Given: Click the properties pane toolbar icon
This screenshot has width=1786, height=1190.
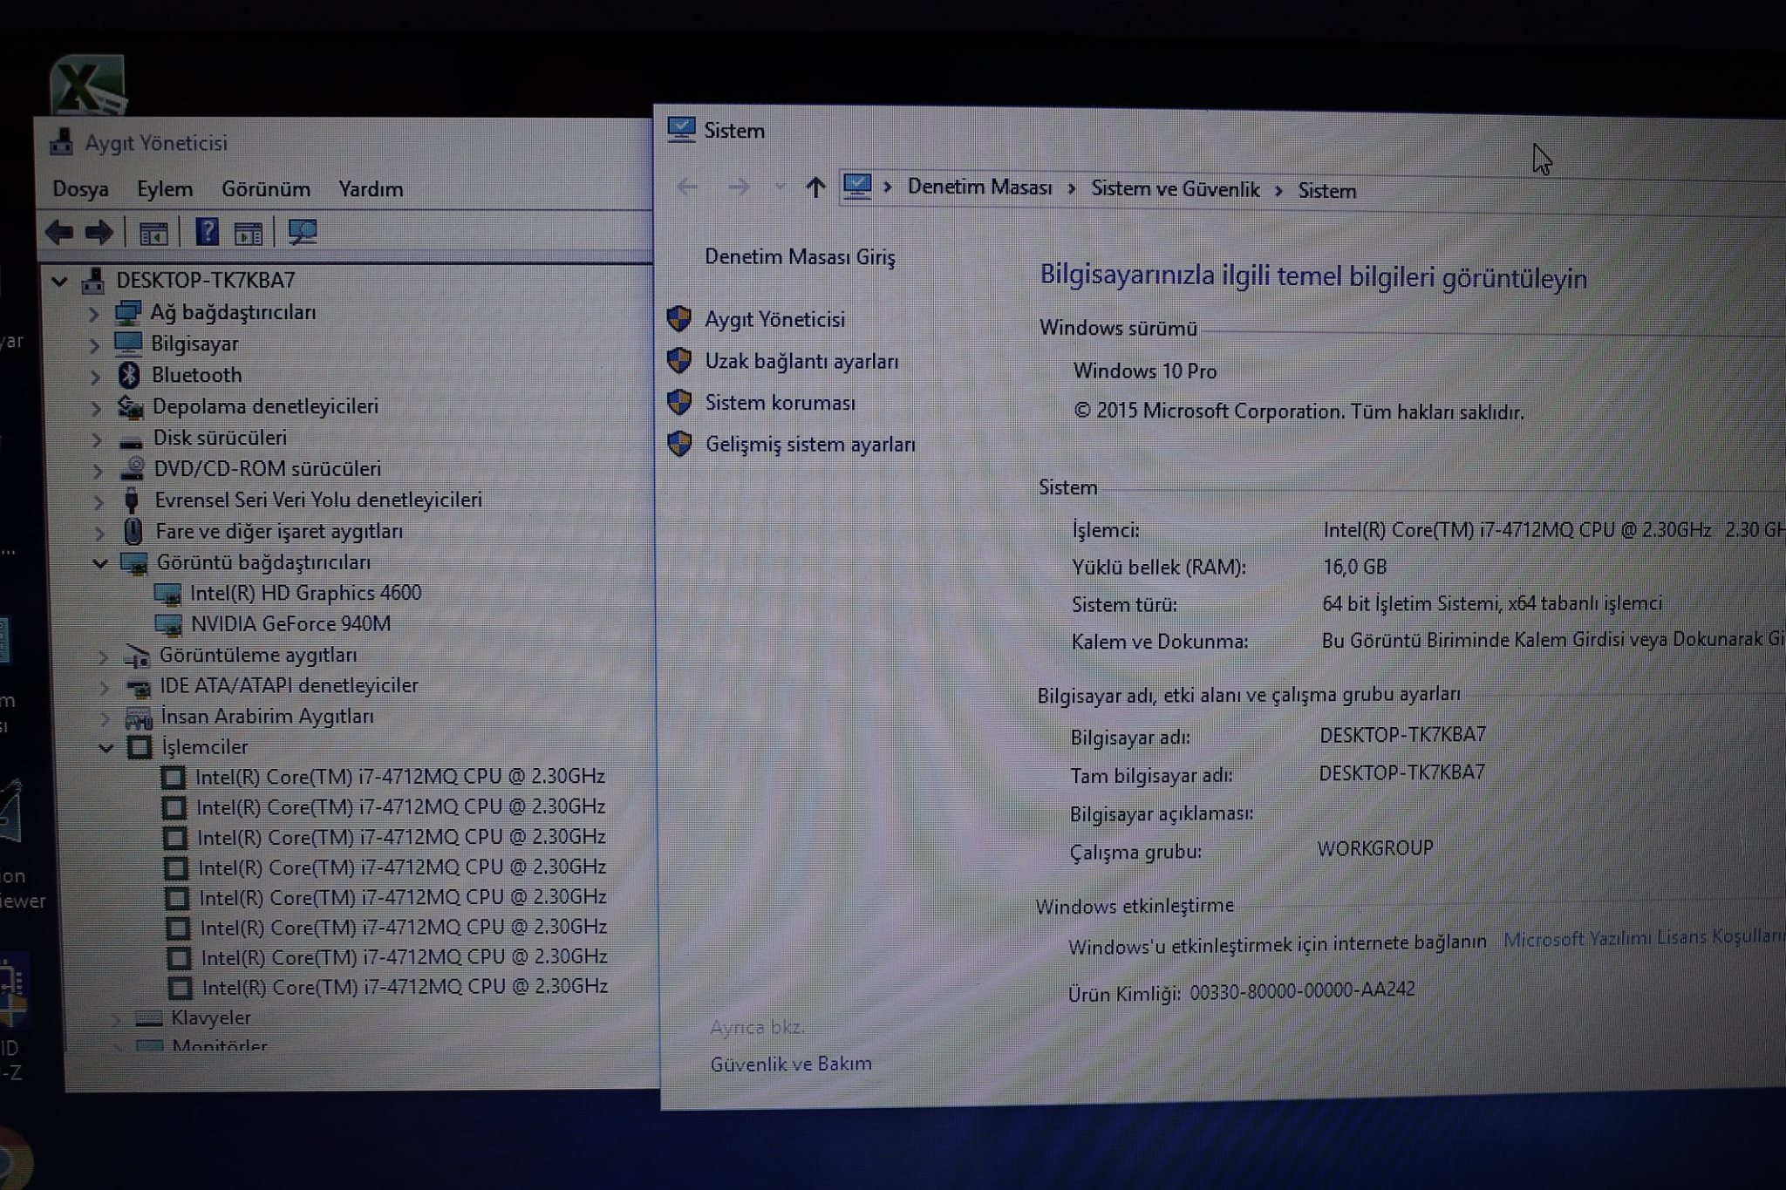Looking at the screenshot, I should tap(249, 233).
